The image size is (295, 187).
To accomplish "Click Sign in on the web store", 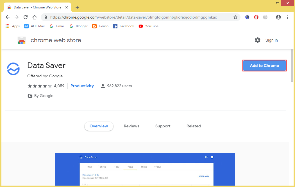I will tap(271, 40).
